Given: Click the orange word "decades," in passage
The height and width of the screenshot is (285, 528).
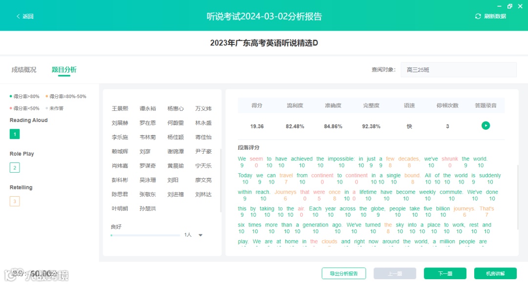Looking at the screenshot, I should click(409, 159).
